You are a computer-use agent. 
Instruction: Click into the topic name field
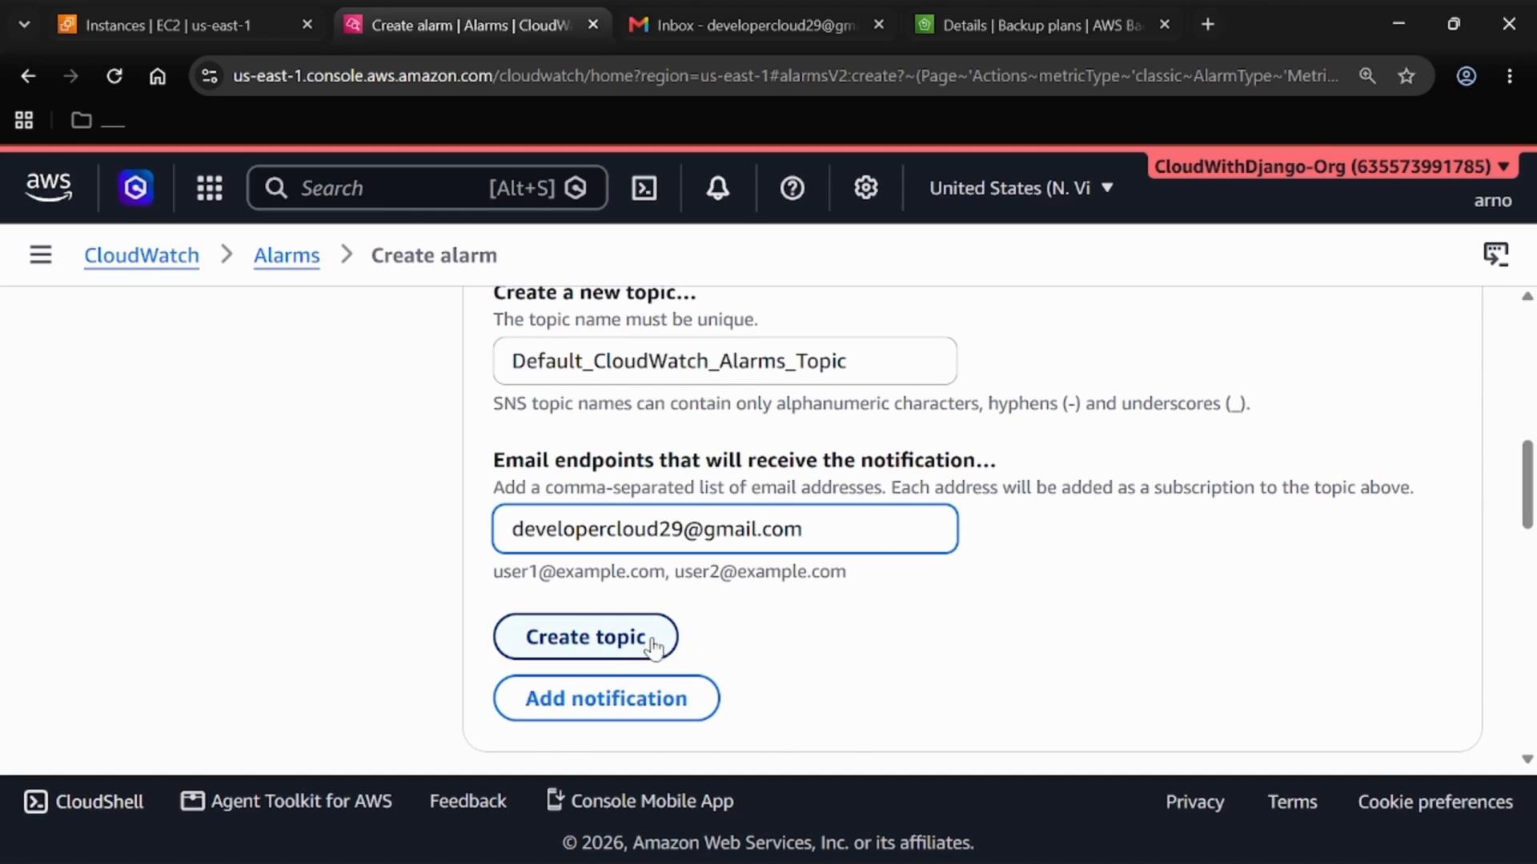(x=724, y=361)
